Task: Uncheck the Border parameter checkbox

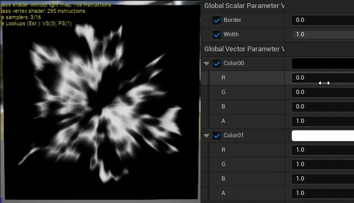Action: click(217, 20)
